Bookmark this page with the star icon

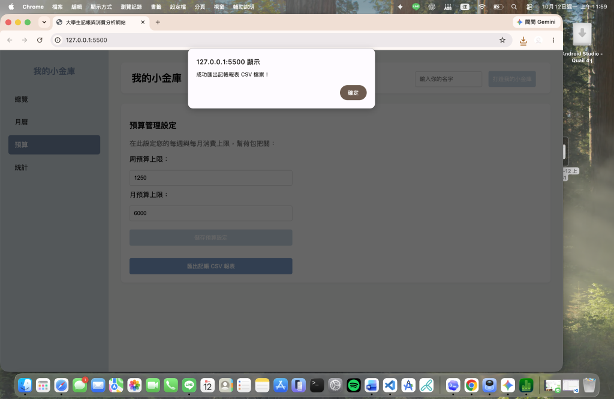pyautogui.click(x=502, y=40)
